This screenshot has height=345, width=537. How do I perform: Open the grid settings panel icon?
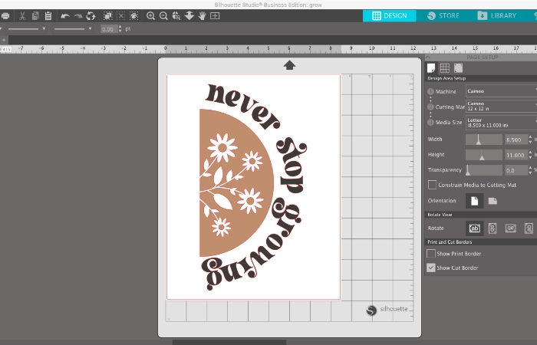tap(444, 67)
